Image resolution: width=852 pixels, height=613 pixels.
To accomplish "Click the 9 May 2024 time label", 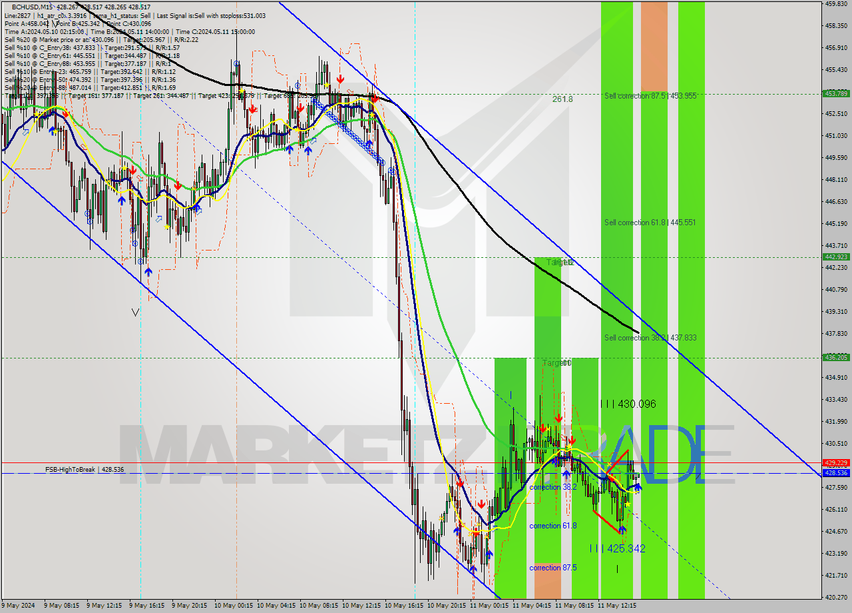I will (x=17, y=606).
